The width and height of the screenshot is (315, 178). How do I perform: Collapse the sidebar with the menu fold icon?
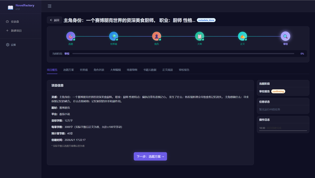tap(50, 6)
